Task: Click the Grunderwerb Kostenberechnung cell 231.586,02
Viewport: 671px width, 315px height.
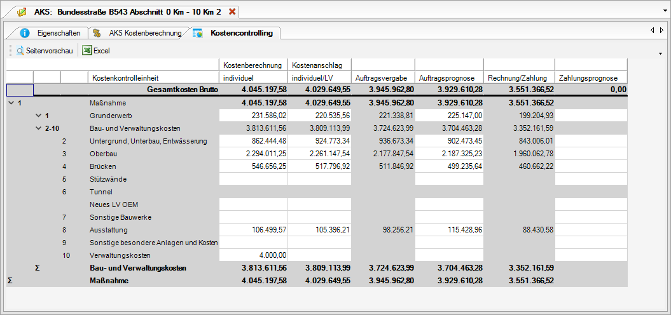Action: point(253,116)
